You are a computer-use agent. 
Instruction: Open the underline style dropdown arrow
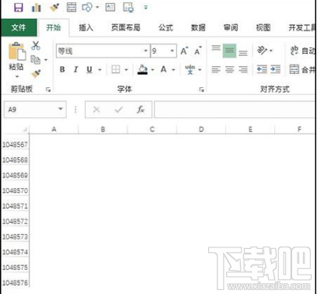[x=99, y=69]
